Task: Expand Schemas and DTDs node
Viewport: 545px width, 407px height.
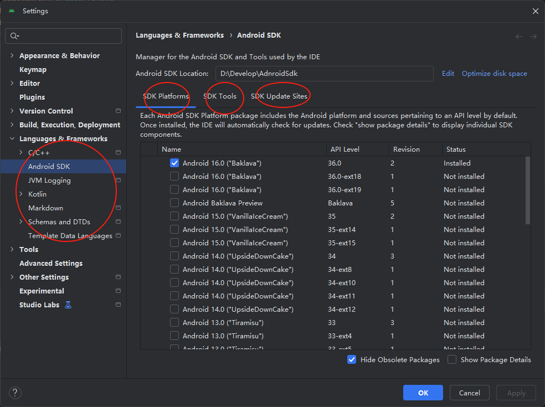Action: point(21,221)
